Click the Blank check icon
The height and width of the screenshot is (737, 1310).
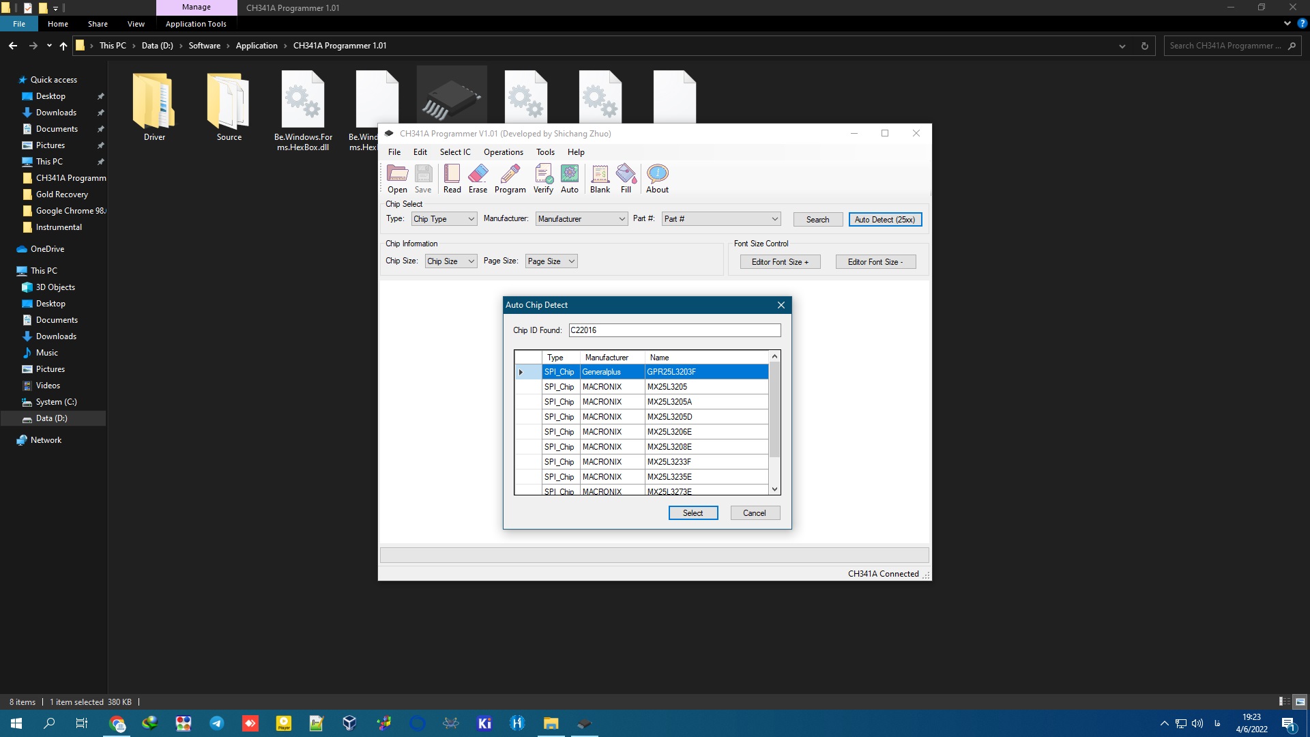(600, 179)
